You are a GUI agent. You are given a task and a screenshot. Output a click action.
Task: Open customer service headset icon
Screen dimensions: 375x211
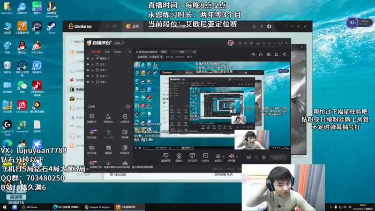240,43
